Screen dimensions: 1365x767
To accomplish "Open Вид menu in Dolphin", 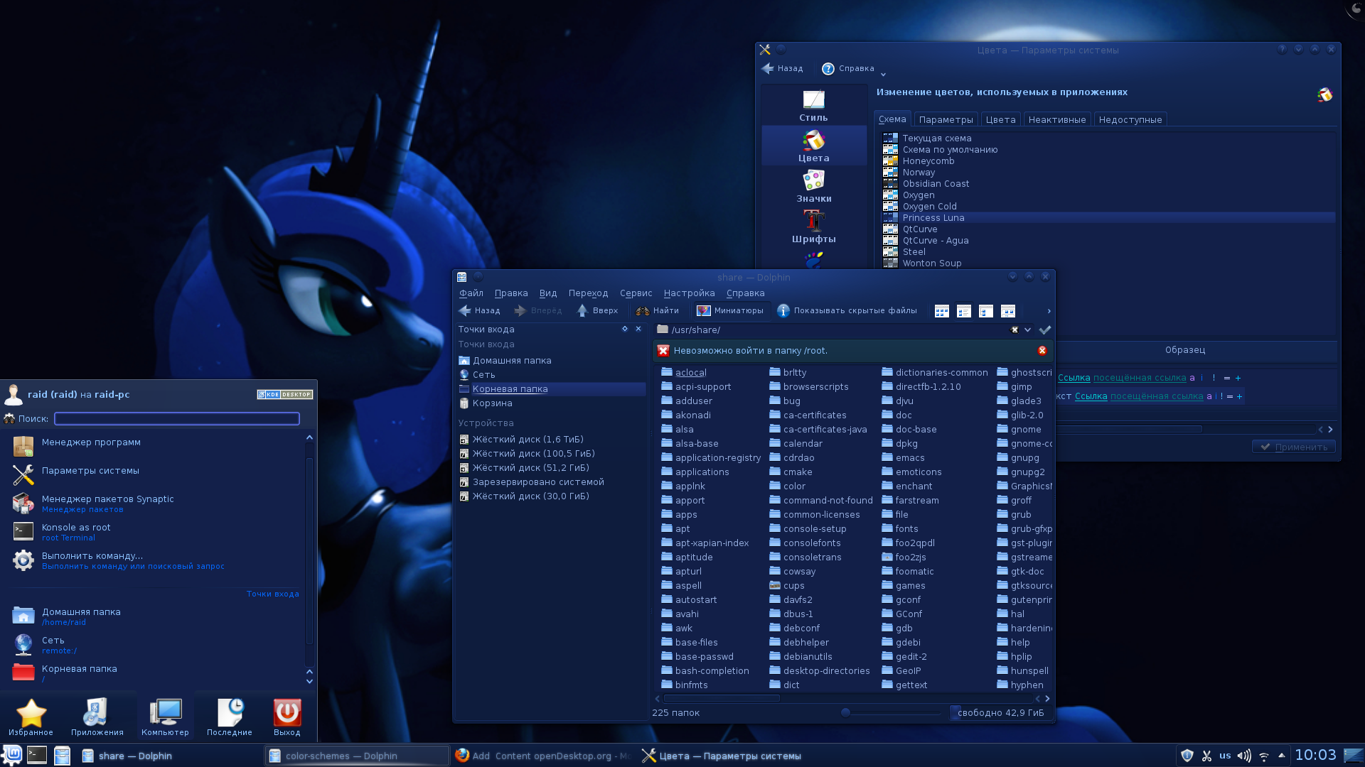I will pyautogui.click(x=547, y=293).
